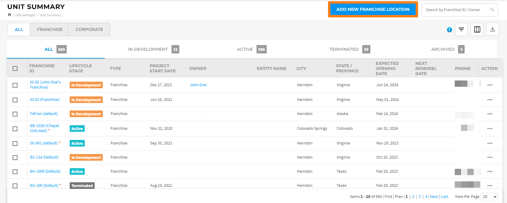Switch to the Corporate tab
The width and height of the screenshot is (507, 203).
click(x=89, y=29)
